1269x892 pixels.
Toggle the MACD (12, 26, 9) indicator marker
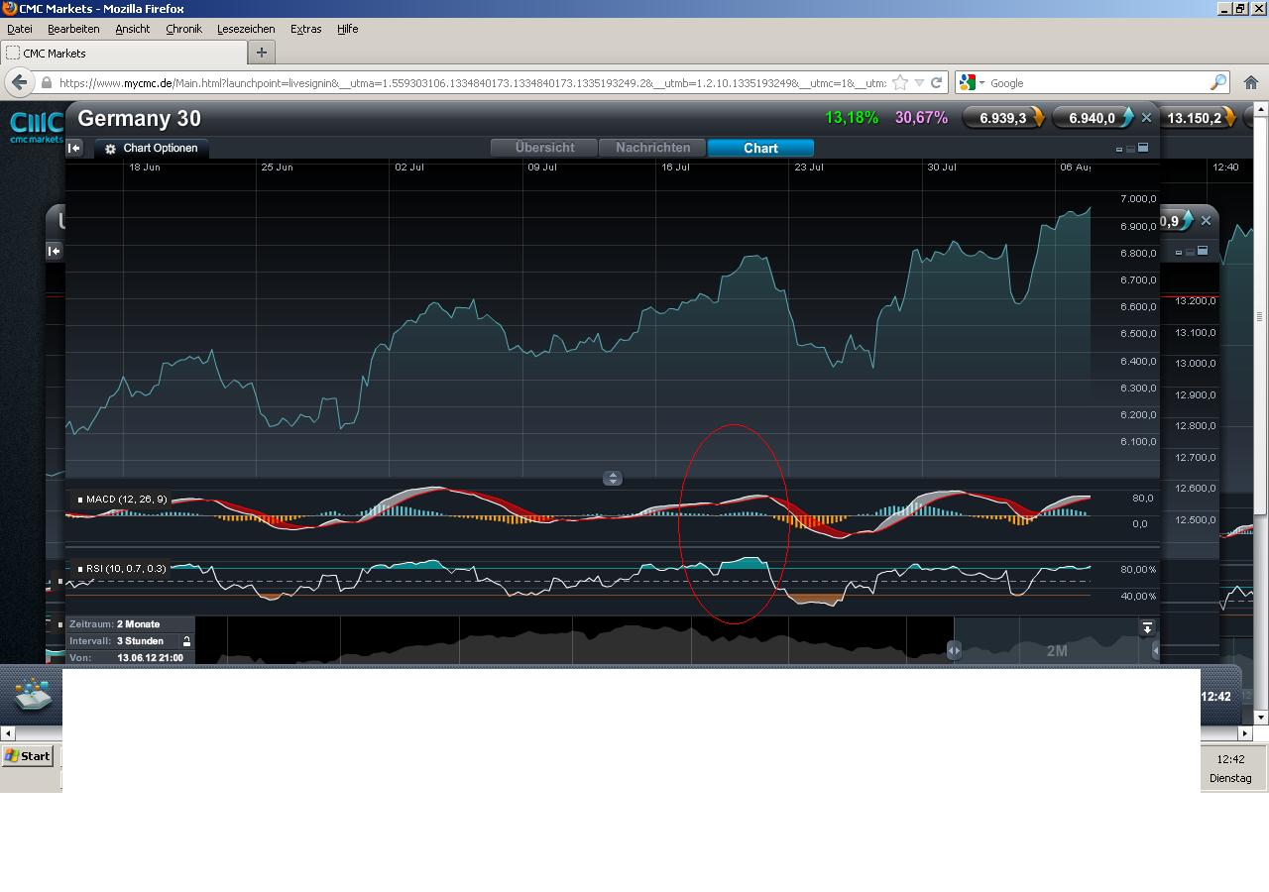pos(80,500)
